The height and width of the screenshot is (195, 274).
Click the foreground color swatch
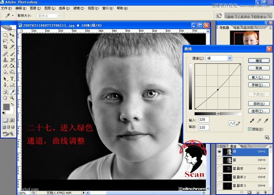pyautogui.click(x=6, y=106)
